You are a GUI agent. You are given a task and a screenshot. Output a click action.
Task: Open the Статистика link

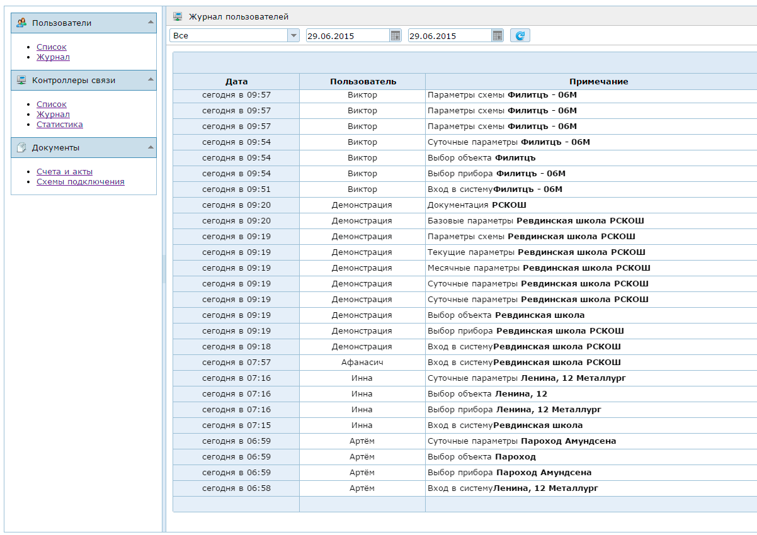pyautogui.click(x=59, y=125)
